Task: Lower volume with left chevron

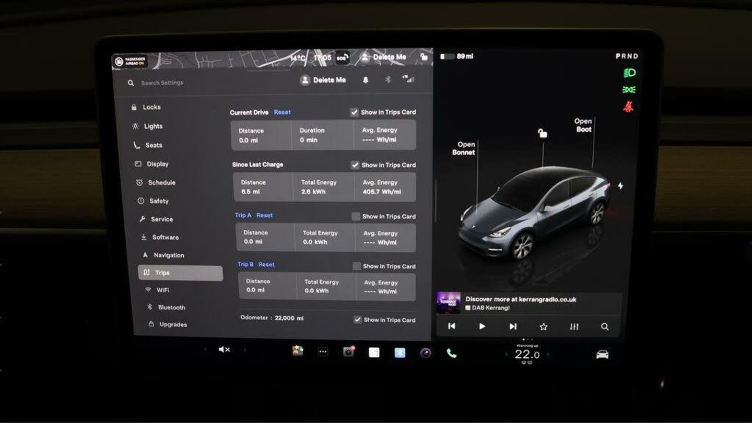Action: pos(205,349)
